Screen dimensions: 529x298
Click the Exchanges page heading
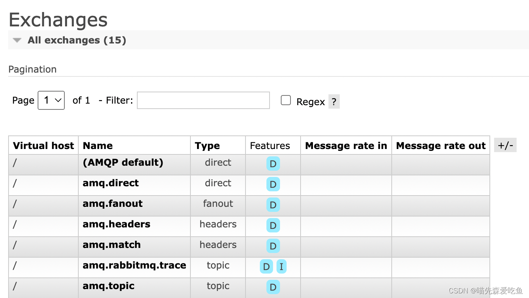click(x=58, y=19)
